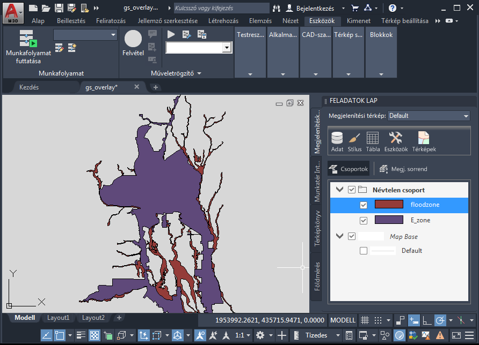Click the Csoportok button
This screenshot has width=479, height=345.
pos(349,169)
